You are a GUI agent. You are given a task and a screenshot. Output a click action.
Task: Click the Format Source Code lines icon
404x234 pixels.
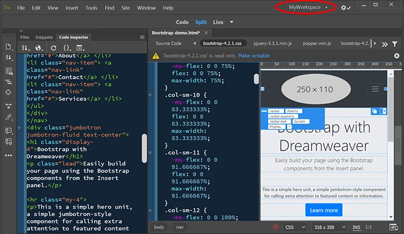pos(9,82)
